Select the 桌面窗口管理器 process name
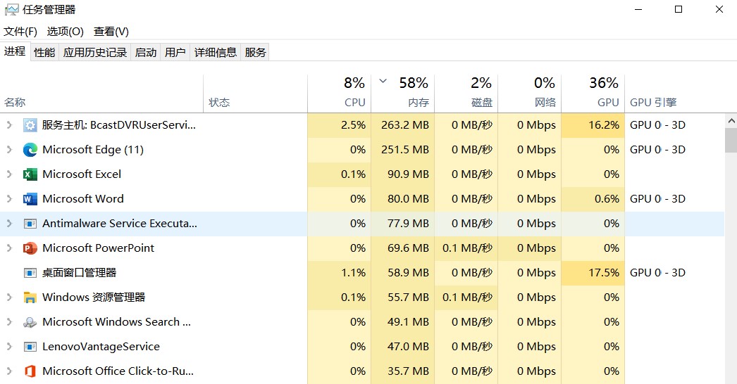737x384 pixels. point(79,273)
